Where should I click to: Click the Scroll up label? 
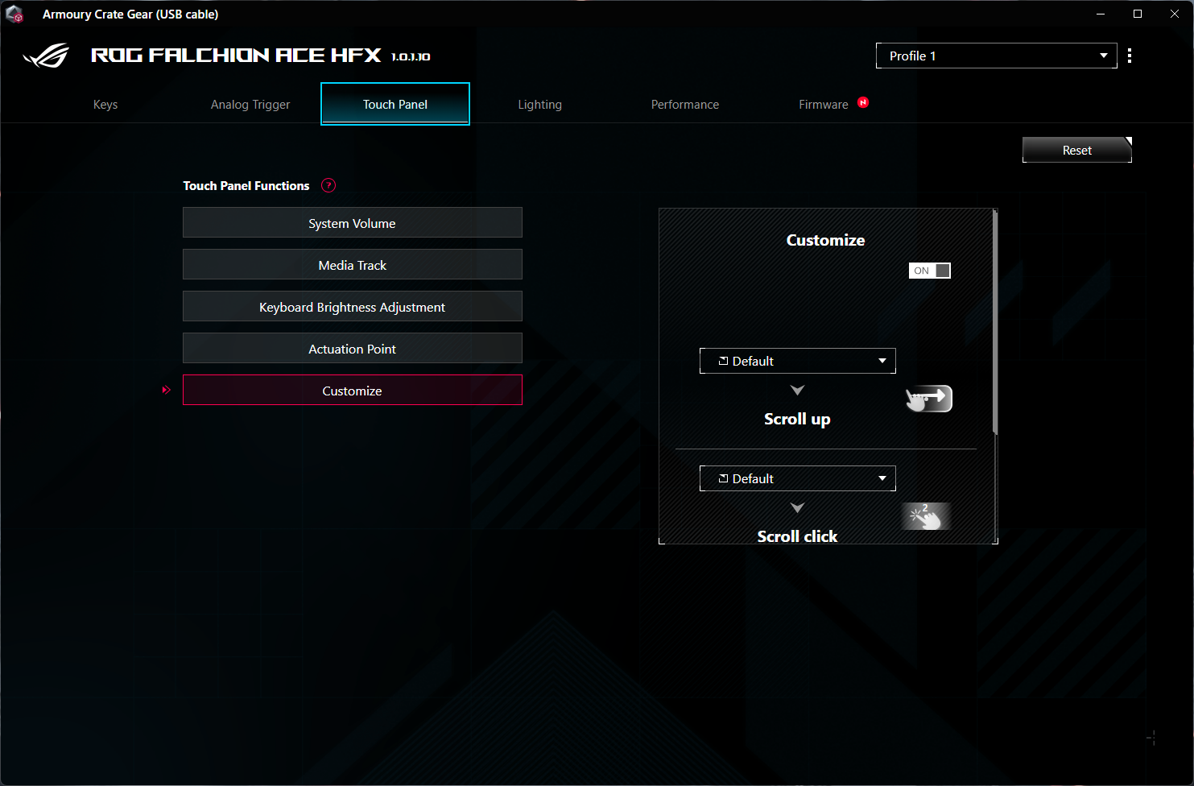(797, 419)
